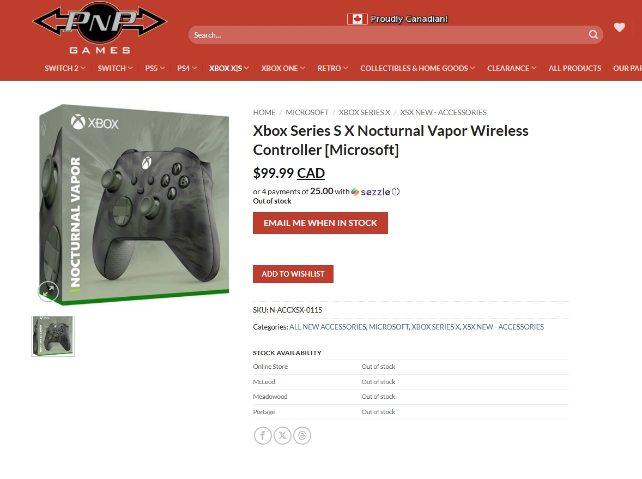Select the controller box thumbnail

point(53,336)
